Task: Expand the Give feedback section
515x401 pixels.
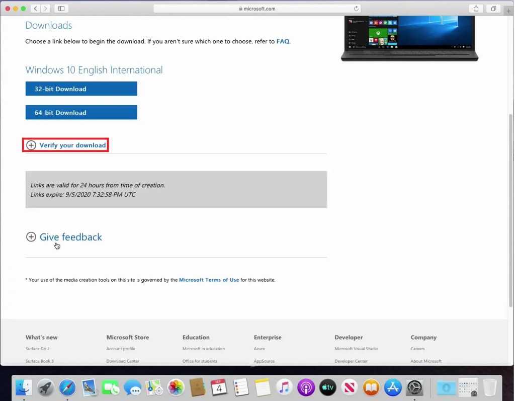Action: pos(64,237)
